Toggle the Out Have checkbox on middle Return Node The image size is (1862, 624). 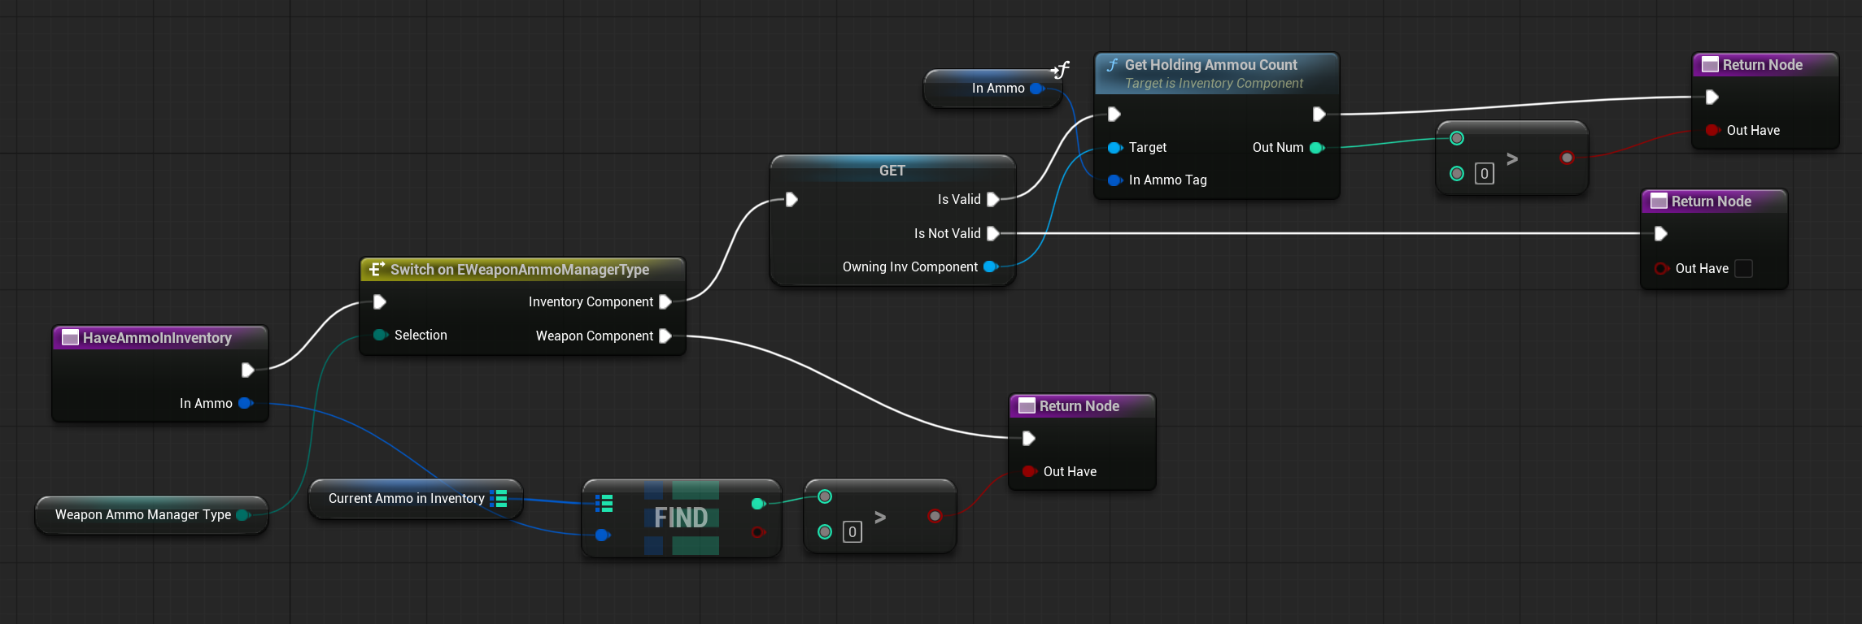click(1743, 269)
